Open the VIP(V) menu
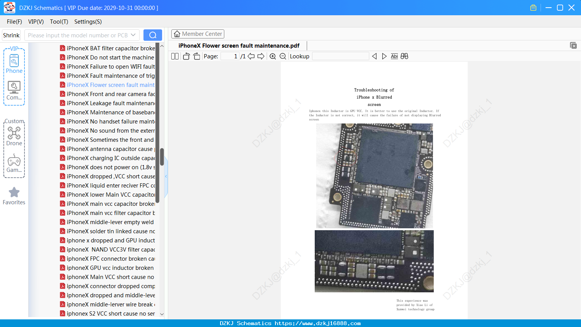 tap(36, 22)
